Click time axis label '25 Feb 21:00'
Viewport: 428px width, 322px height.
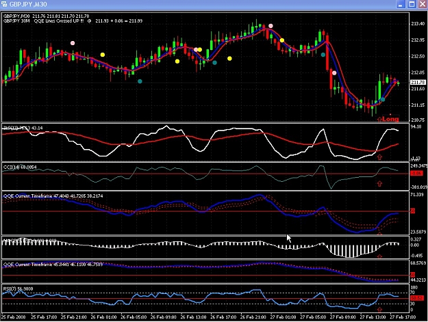coord(74,317)
